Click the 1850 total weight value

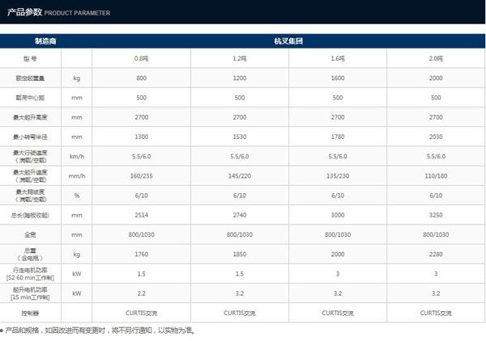pos(240,254)
